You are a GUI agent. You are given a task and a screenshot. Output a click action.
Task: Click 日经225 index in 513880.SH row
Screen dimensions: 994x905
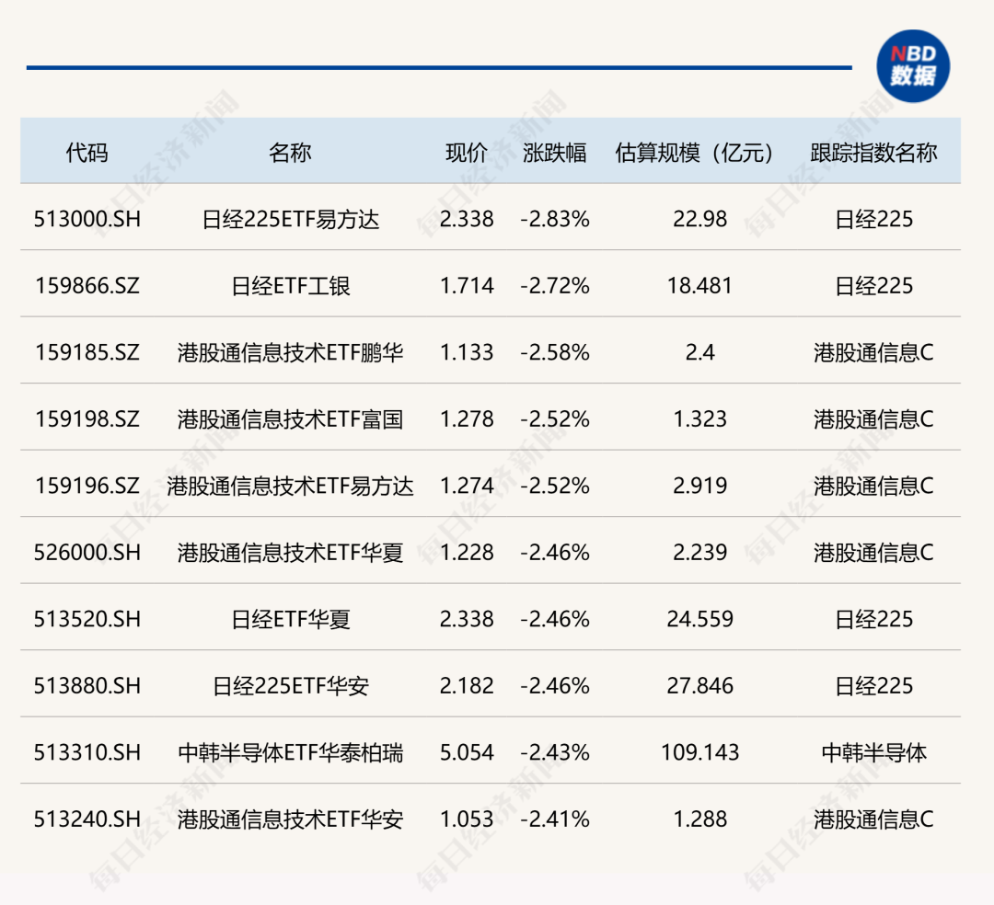tap(873, 686)
